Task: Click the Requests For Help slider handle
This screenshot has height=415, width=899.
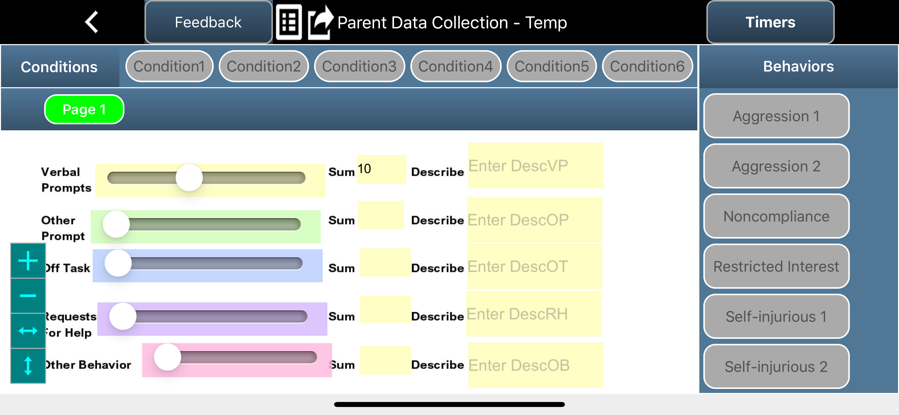Action: 123,316
